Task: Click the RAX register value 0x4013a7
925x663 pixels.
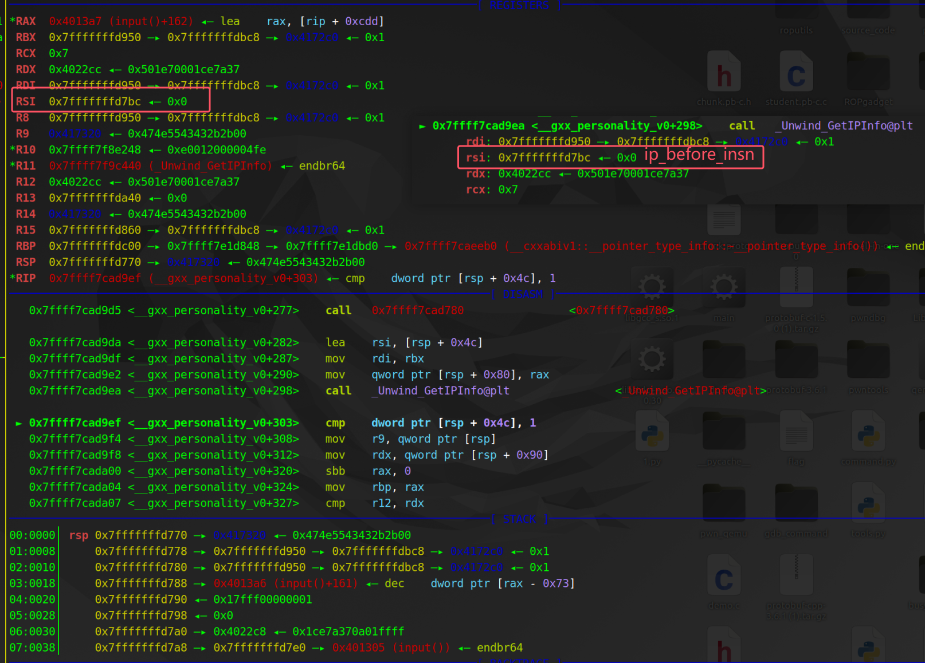Action: [75, 21]
